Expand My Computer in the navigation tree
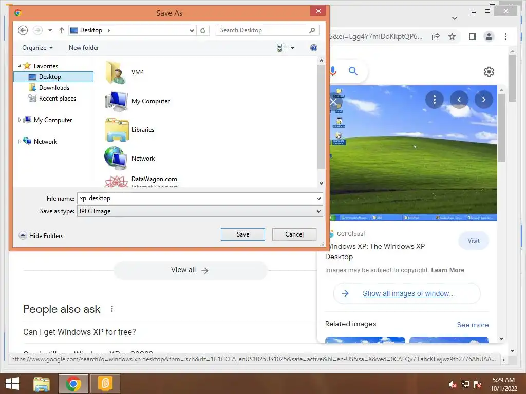The image size is (526, 394). tap(20, 120)
